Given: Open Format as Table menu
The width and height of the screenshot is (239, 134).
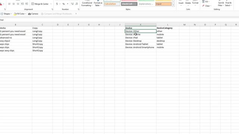Looking at the screenshot, I should pyautogui.click(x=98, y=3).
